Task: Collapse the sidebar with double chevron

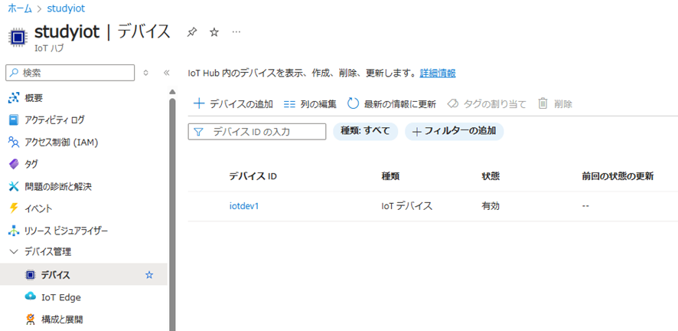Action: [167, 73]
